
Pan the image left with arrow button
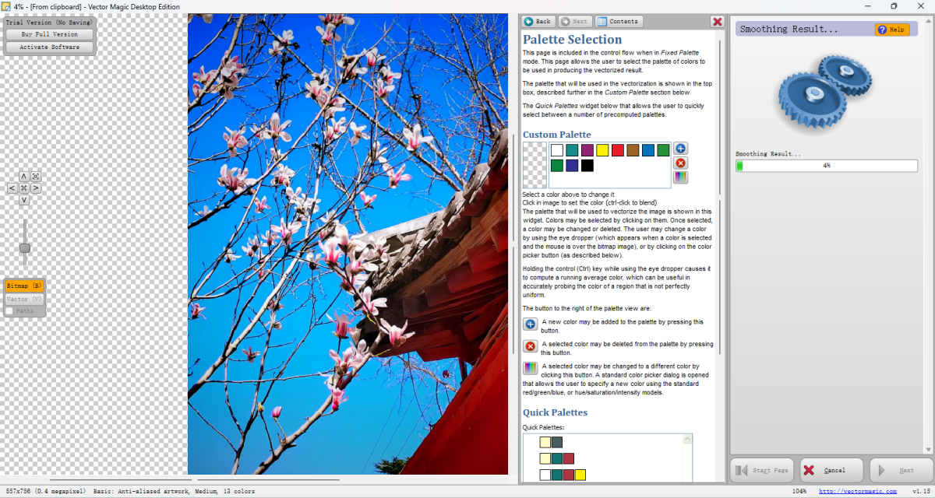click(12, 188)
